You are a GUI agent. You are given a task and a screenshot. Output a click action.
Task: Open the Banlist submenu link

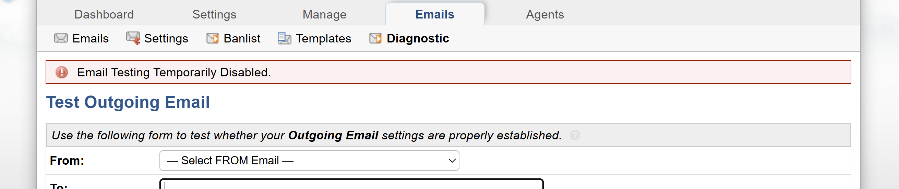[242, 38]
